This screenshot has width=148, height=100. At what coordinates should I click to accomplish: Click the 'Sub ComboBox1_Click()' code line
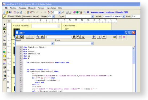point(35,47)
